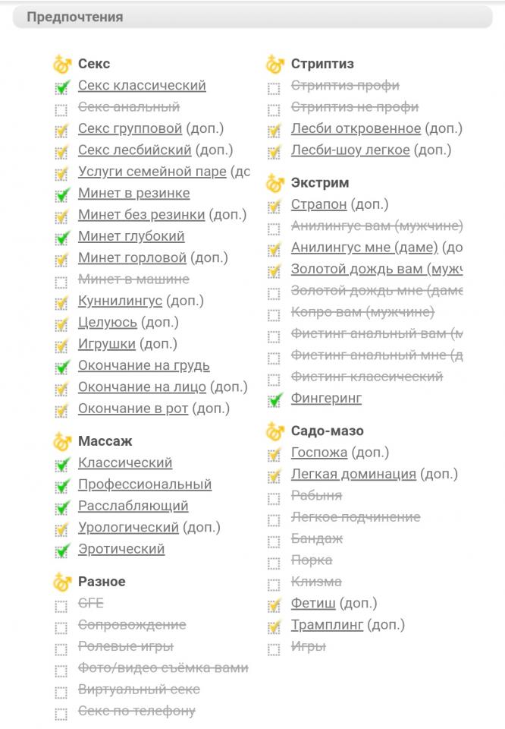The width and height of the screenshot is (505, 729).
Task: Open the Трамплинг link
Action: (x=327, y=625)
